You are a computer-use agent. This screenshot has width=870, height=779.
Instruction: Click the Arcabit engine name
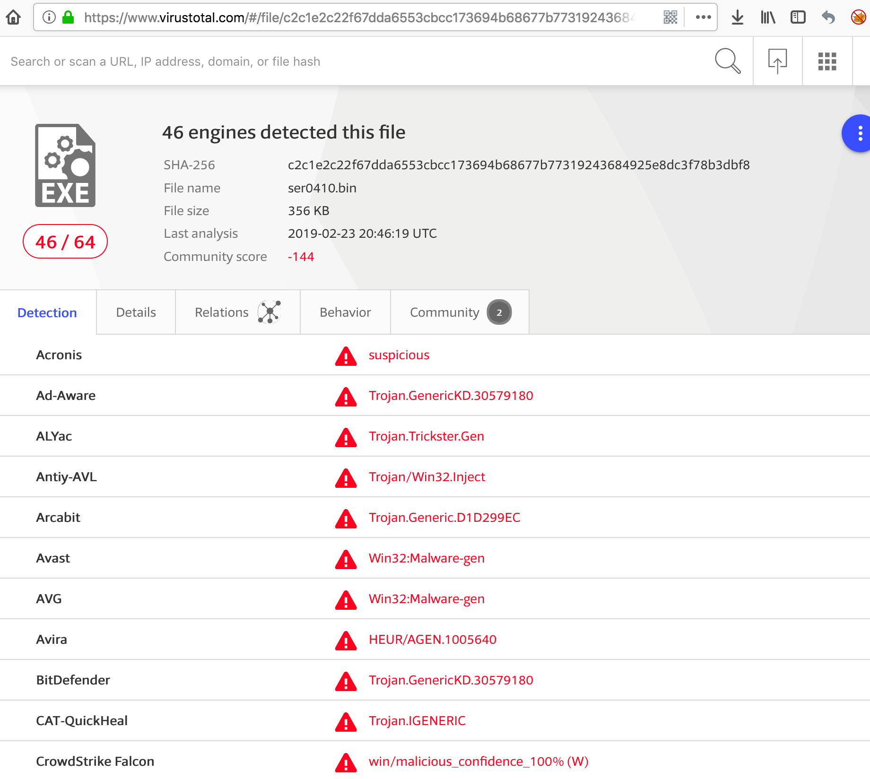pyautogui.click(x=58, y=517)
